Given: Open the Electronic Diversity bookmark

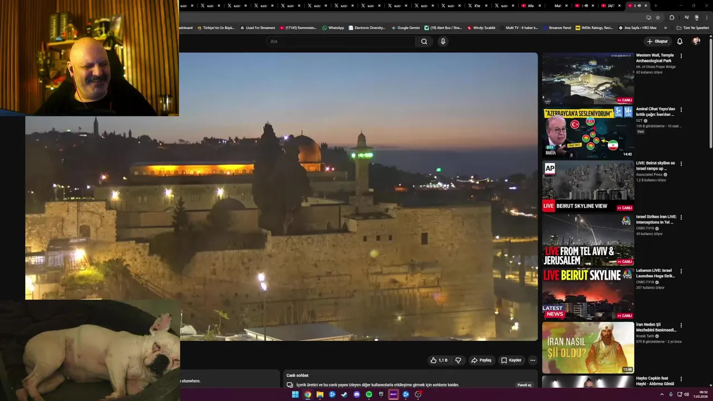Looking at the screenshot, I should [367, 27].
